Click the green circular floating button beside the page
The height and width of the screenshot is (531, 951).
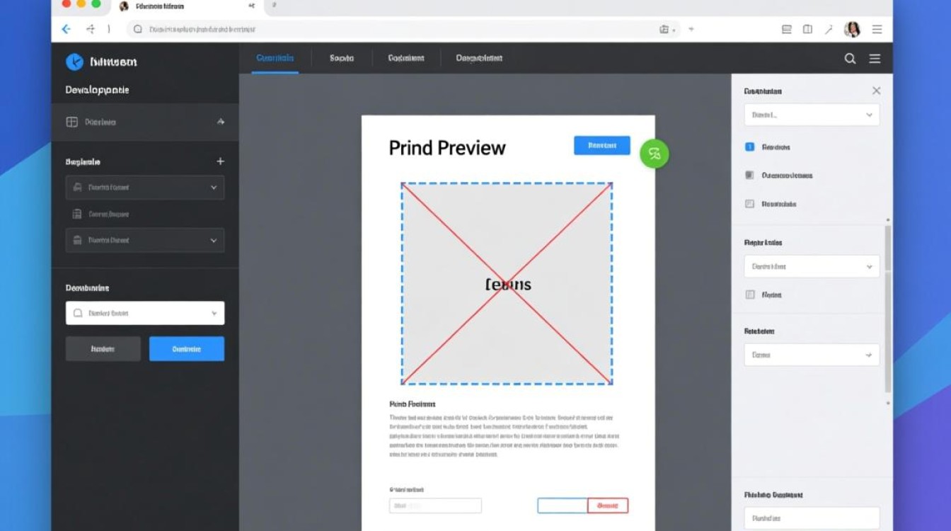[x=654, y=154]
